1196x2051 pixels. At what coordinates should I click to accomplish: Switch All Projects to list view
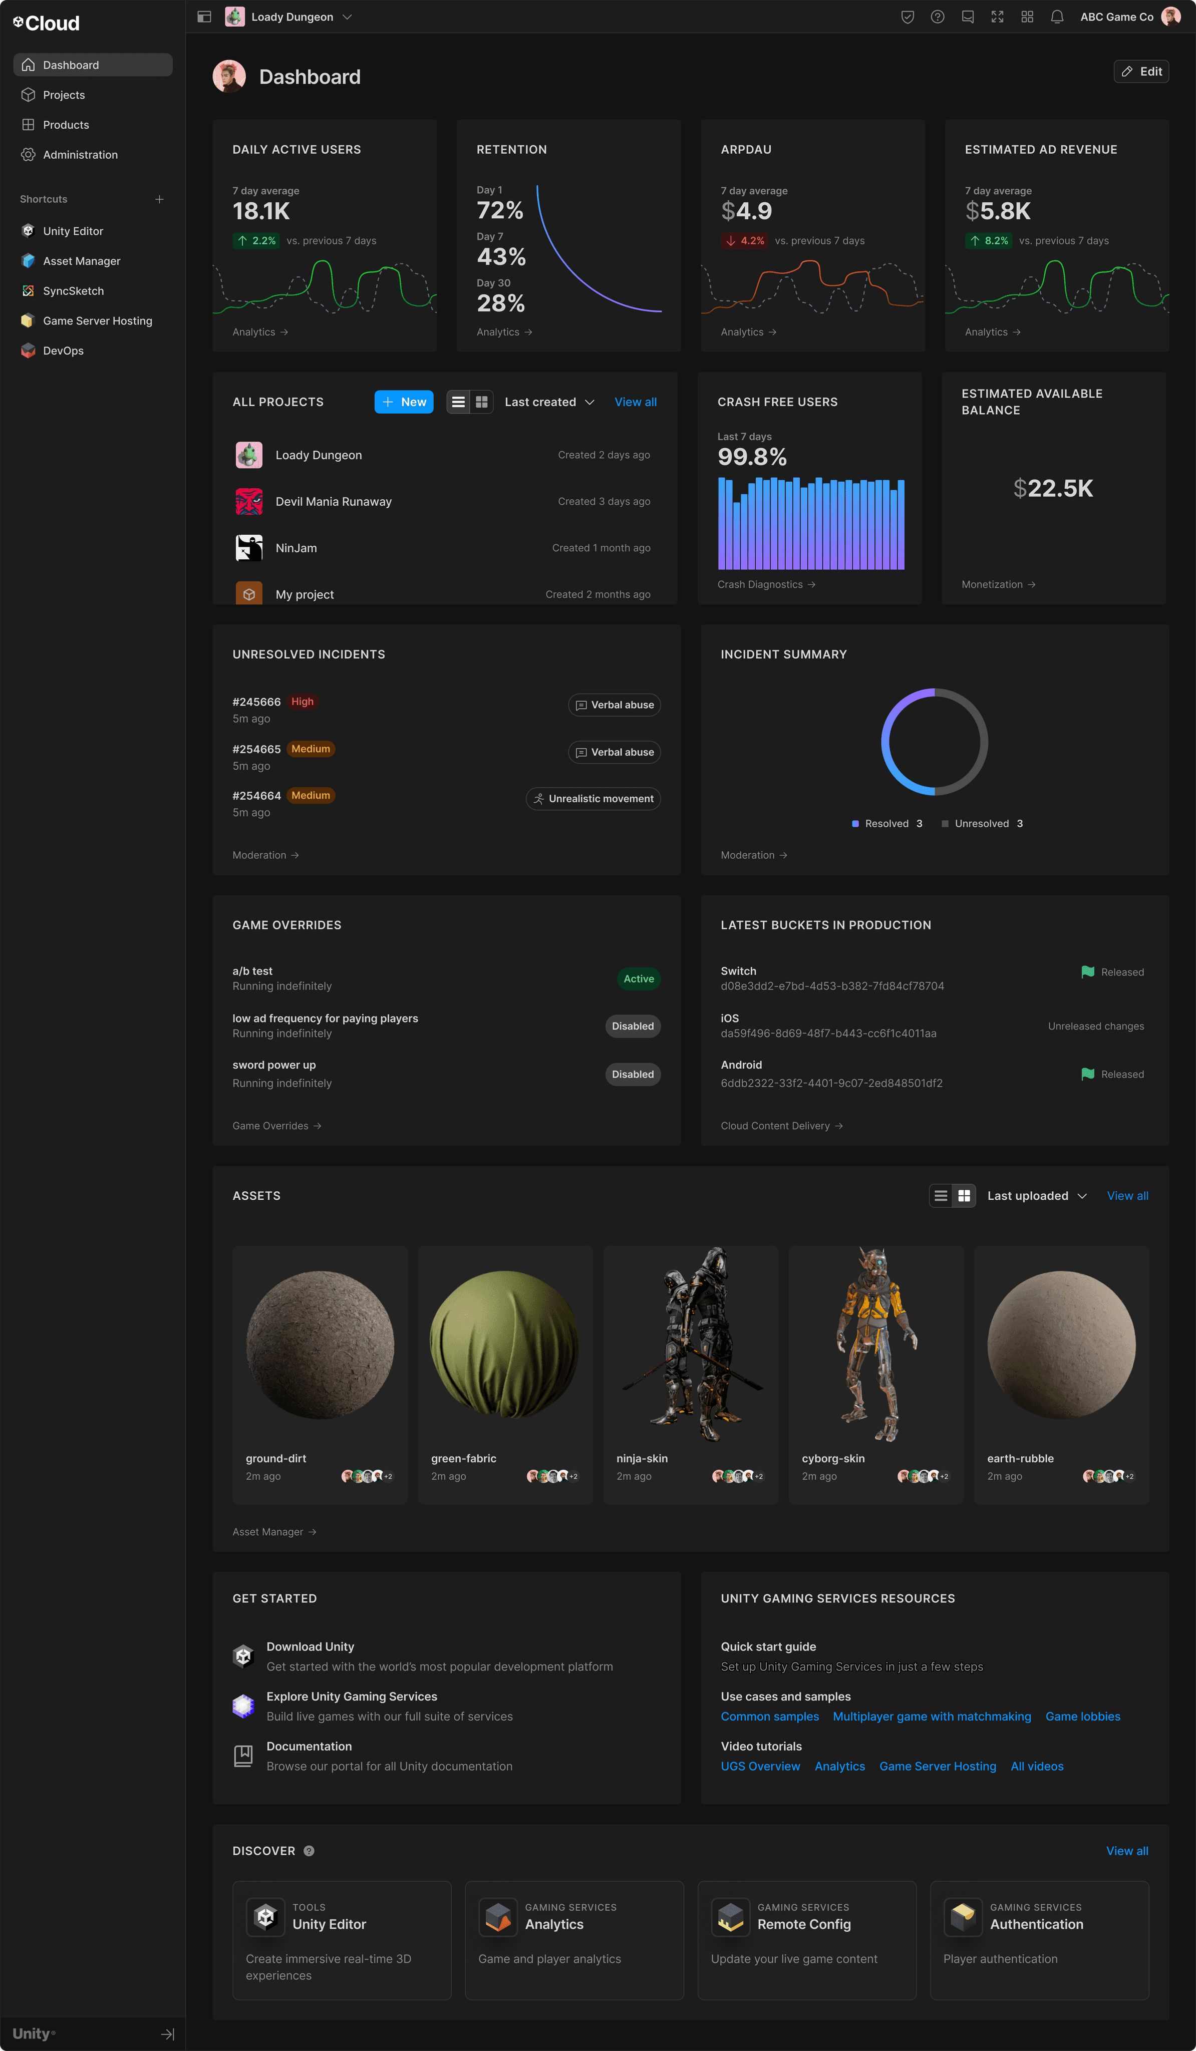[x=458, y=402]
